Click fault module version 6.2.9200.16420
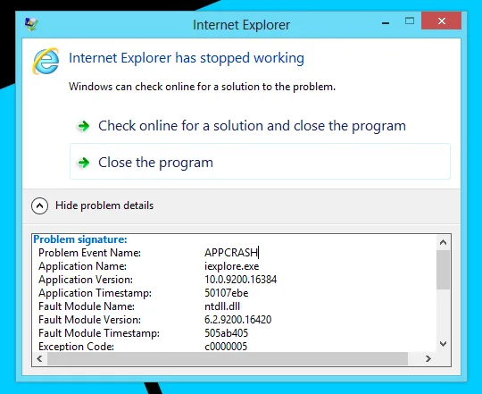This screenshot has height=394, width=482. (x=238, y=320)
